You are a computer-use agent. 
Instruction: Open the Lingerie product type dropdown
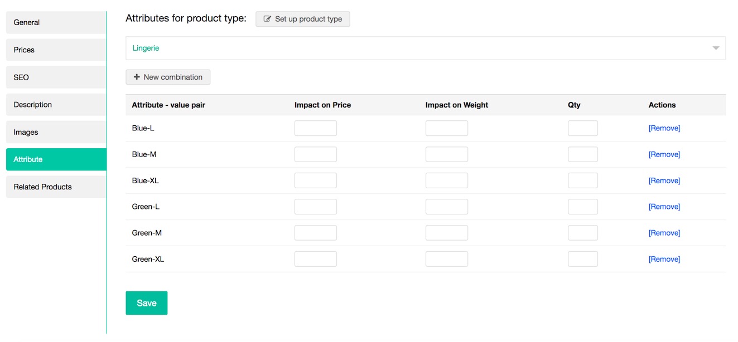pos(425,48)
